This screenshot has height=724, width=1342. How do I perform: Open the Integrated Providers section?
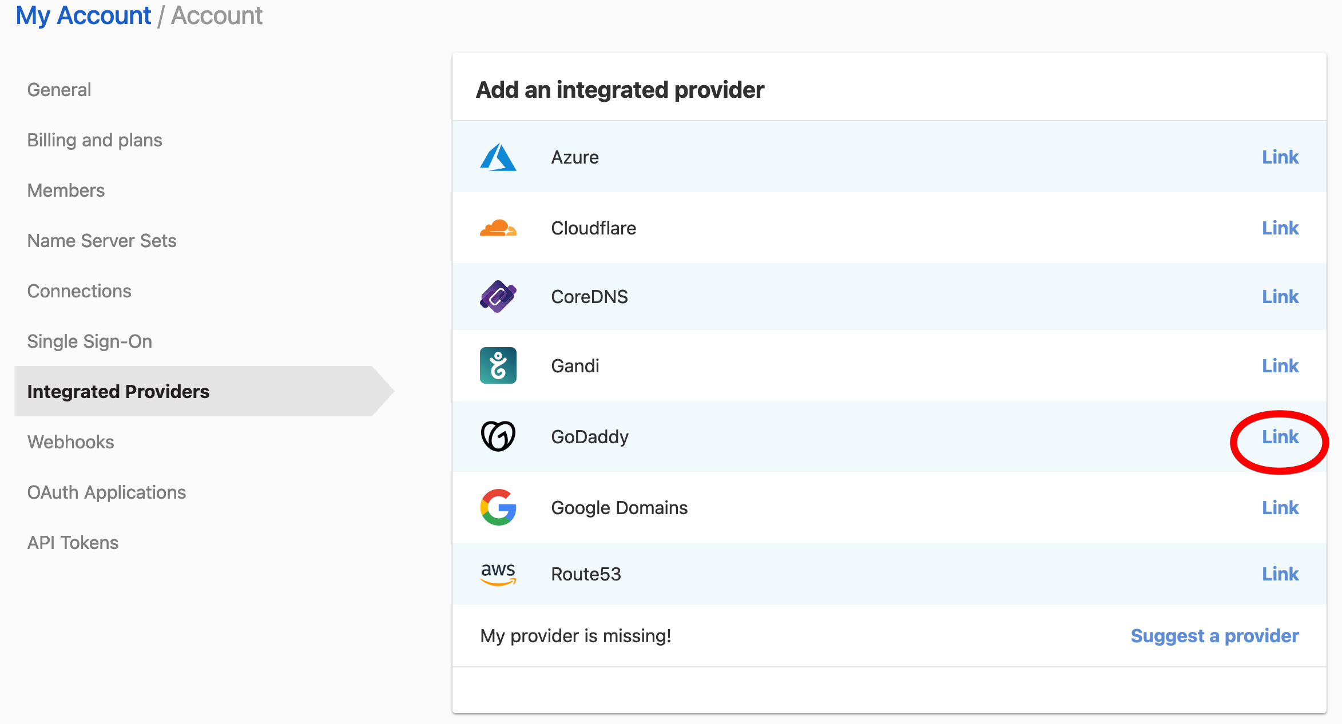[118, 391]
